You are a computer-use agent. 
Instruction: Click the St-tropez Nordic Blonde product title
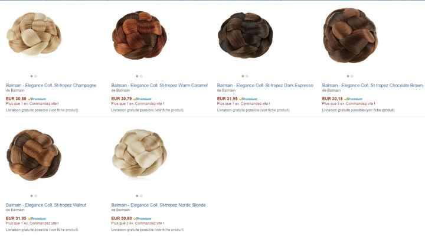(159, 205)
